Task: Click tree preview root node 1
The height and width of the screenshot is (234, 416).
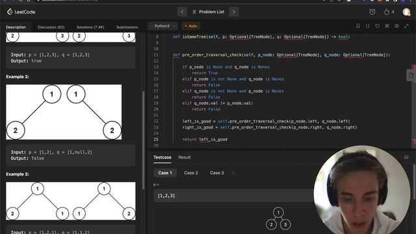Action: point(278,213)
